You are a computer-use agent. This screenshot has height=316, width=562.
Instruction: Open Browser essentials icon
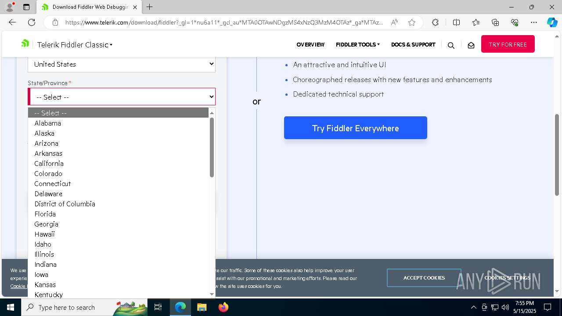[515, 22]
